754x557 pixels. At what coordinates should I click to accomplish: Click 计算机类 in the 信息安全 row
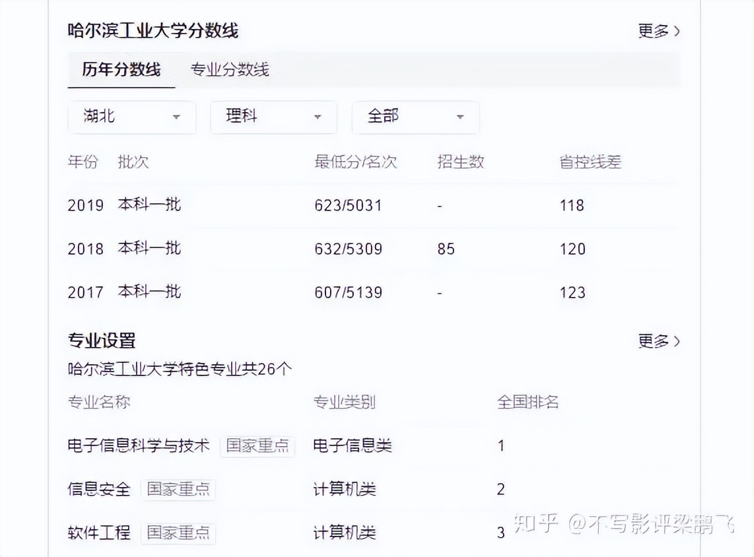(345, 489)
